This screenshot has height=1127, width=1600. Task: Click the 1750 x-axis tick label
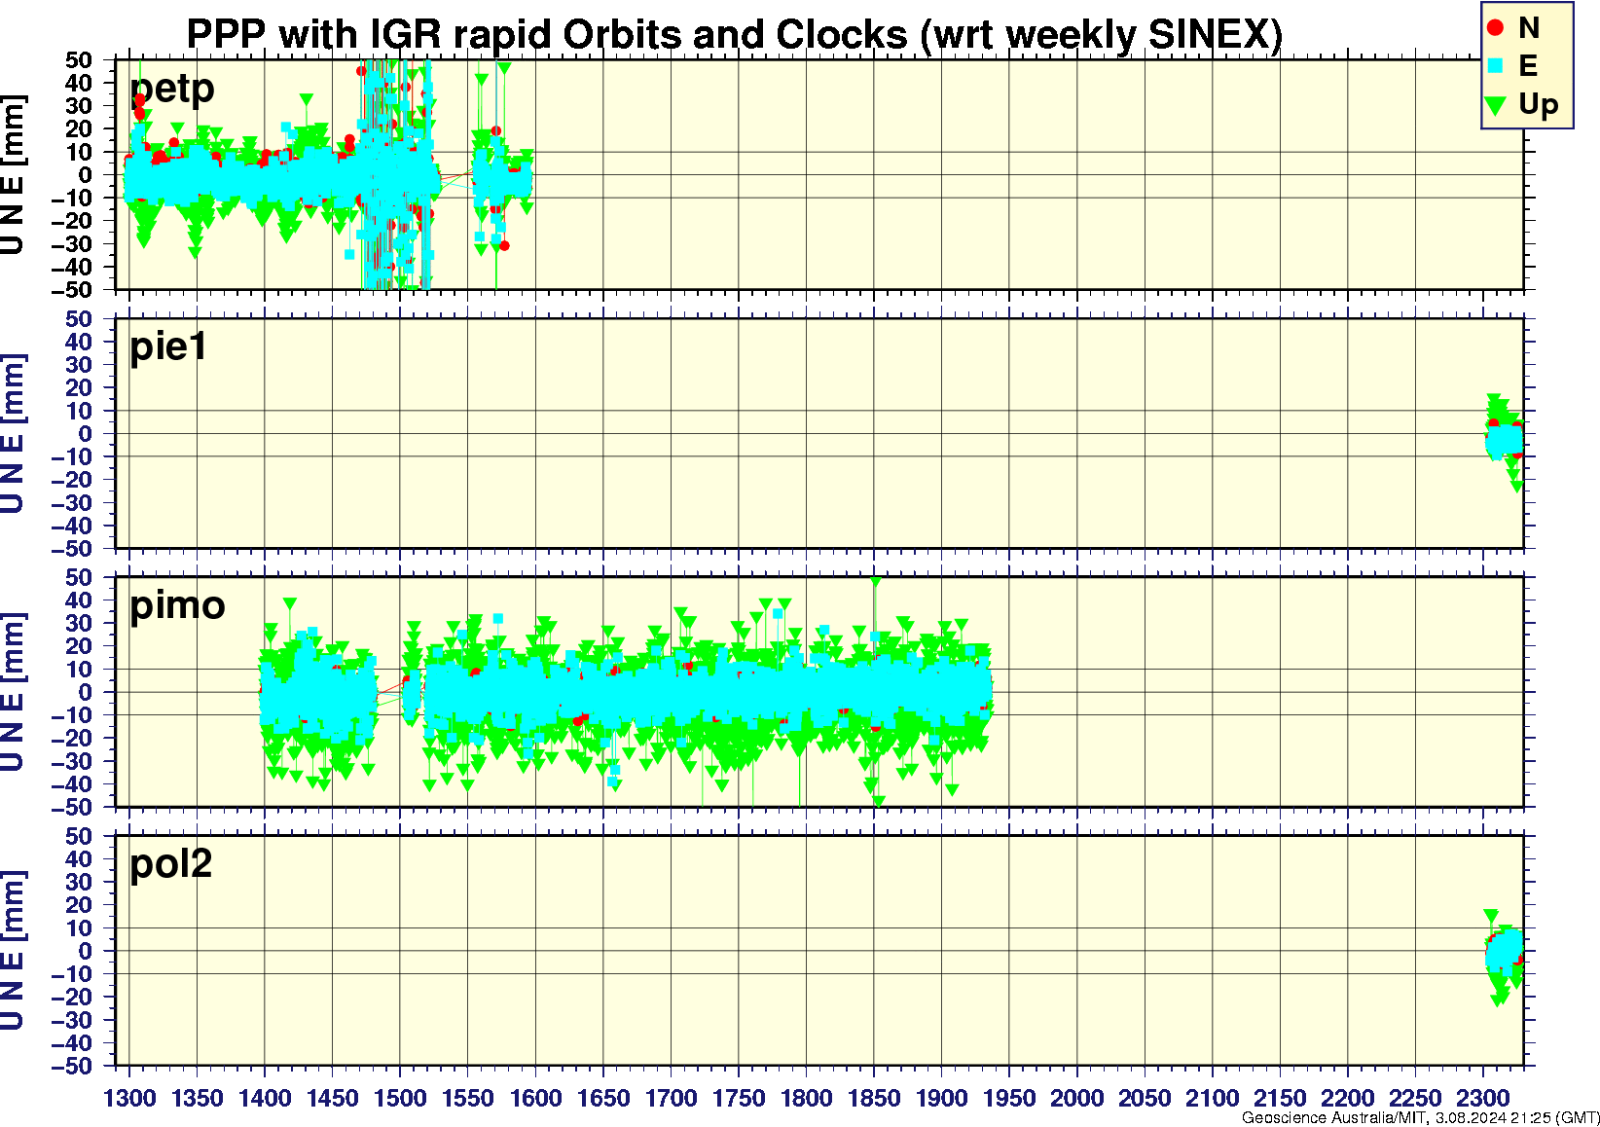coord(739,1098)
